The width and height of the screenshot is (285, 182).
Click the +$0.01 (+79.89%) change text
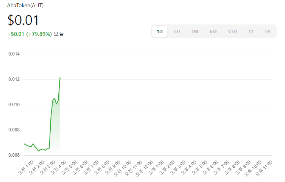(30, 34)
